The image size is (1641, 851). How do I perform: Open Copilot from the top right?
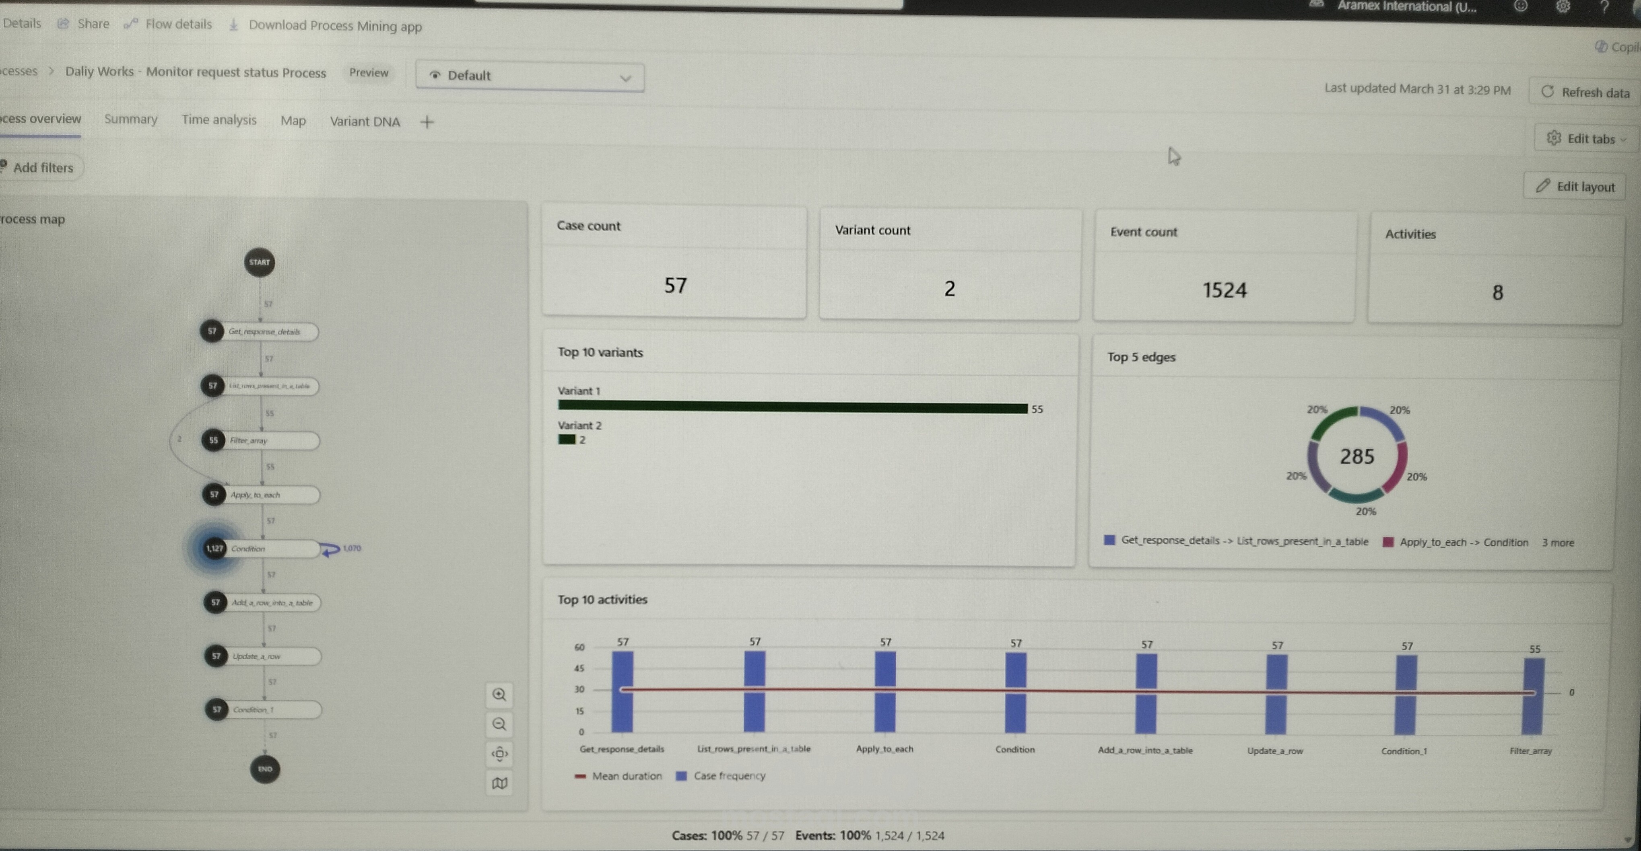tap(1601, 47)
